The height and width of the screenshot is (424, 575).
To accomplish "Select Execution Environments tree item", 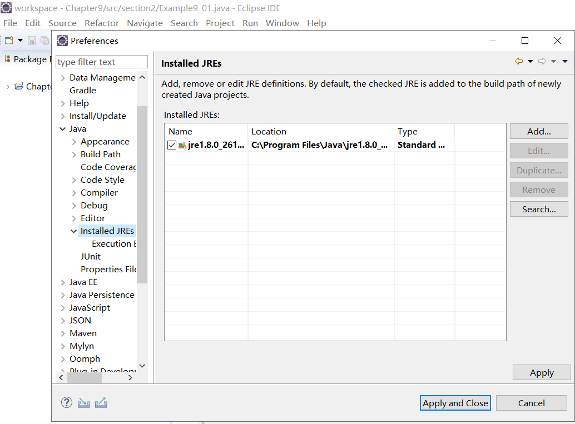I will (x=114, y=244).
